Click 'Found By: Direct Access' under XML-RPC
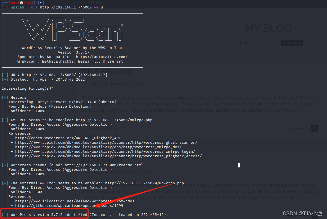This screenshot has height=219, width=327. [x=60, y=125]
